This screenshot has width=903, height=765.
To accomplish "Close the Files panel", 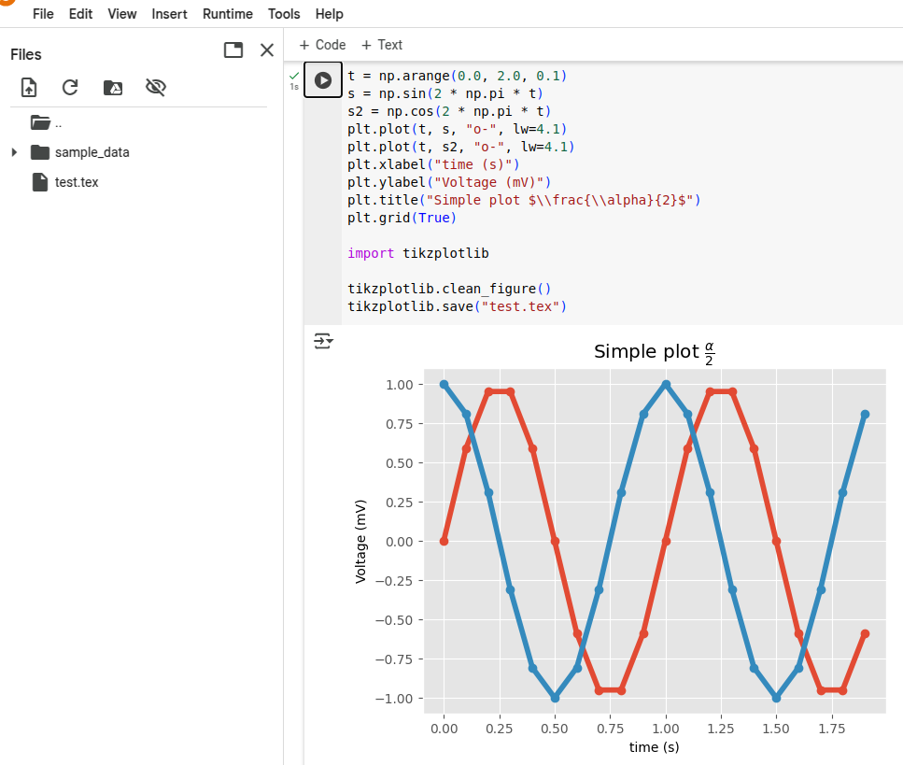I will 267,50.
